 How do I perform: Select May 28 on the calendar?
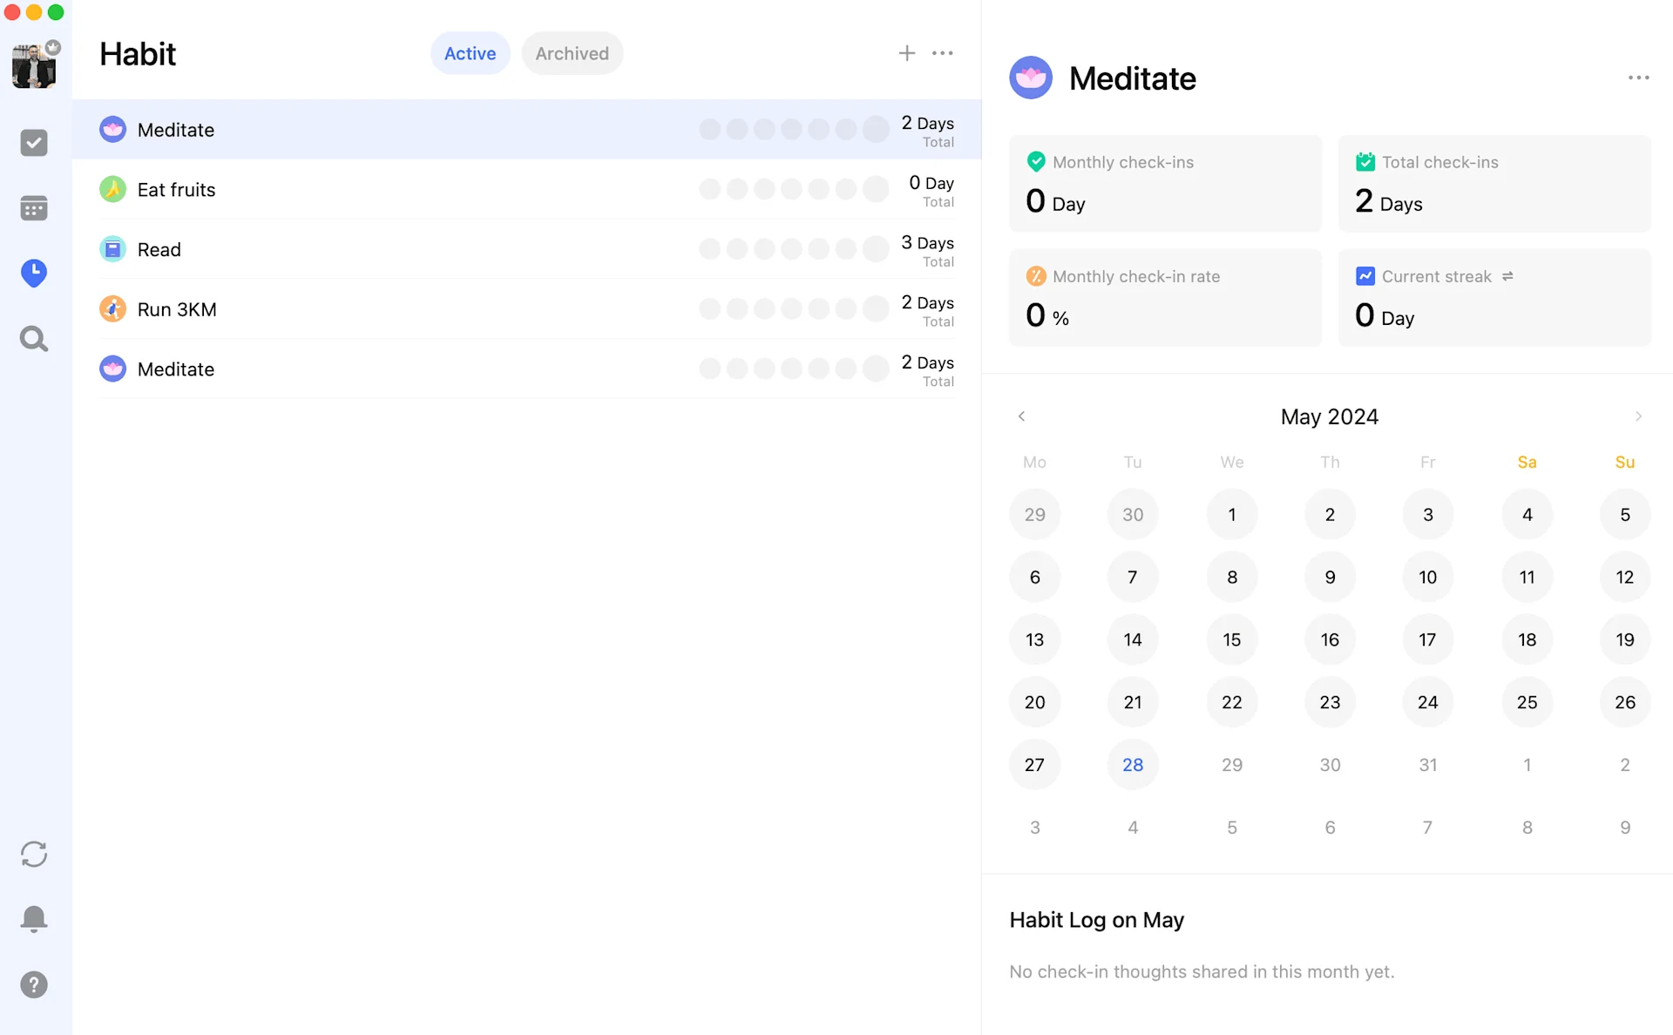click(1132, 765)
